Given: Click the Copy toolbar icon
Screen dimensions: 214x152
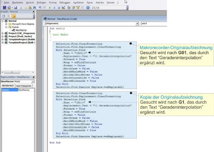Looking at the screenshot, I should coord(25,8).
